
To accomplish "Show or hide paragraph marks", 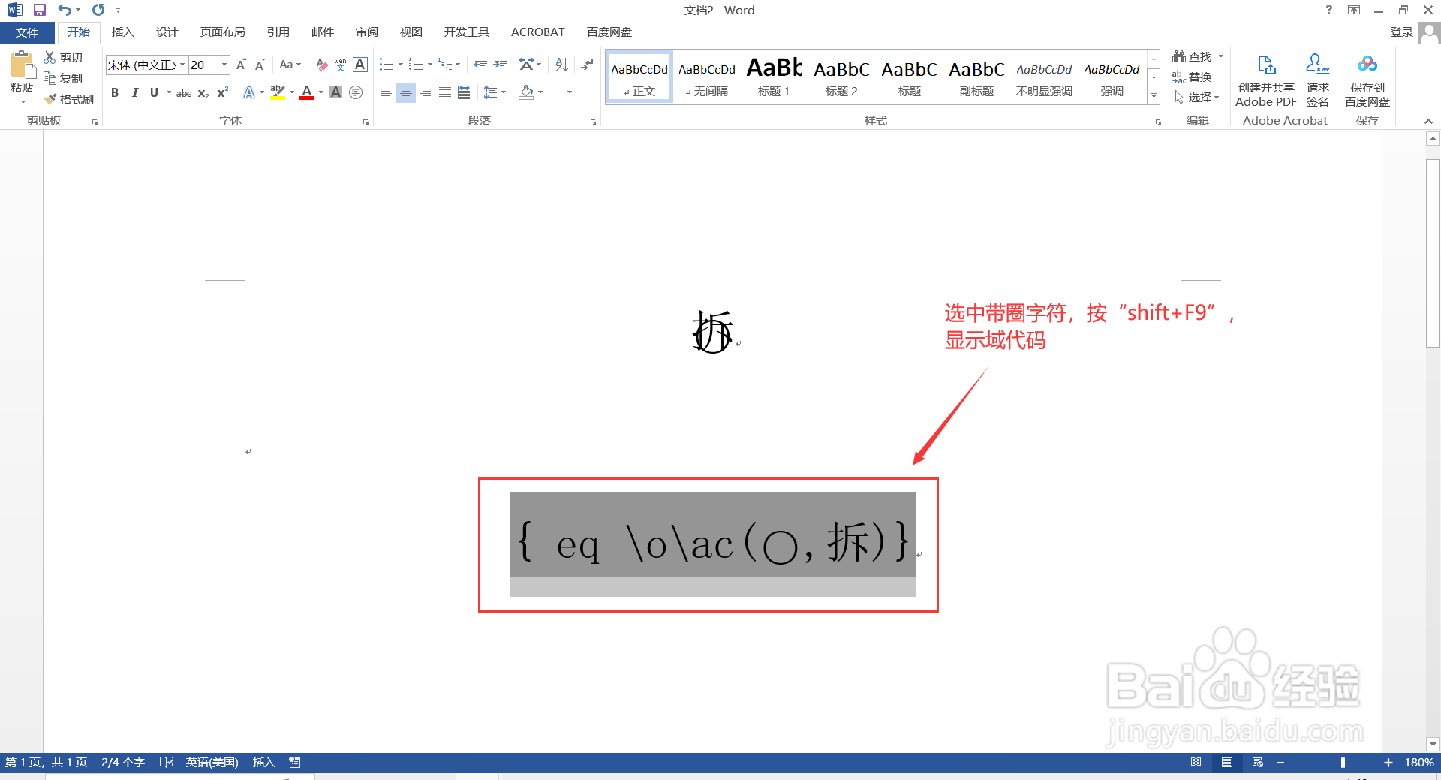I will 587,65.
